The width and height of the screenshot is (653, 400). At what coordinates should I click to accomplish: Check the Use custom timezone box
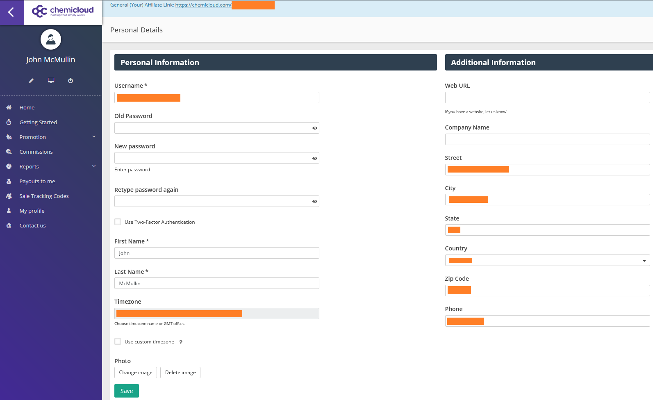[x=118, y=342]
